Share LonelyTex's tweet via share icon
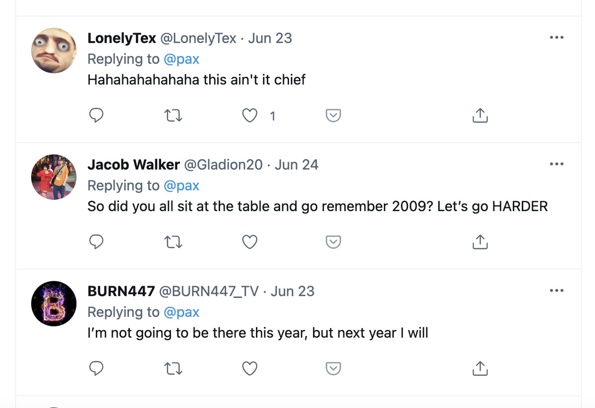Viewport: 595px width, 408px height. 479,116
